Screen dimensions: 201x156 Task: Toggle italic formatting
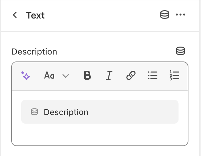pos(109,76)
